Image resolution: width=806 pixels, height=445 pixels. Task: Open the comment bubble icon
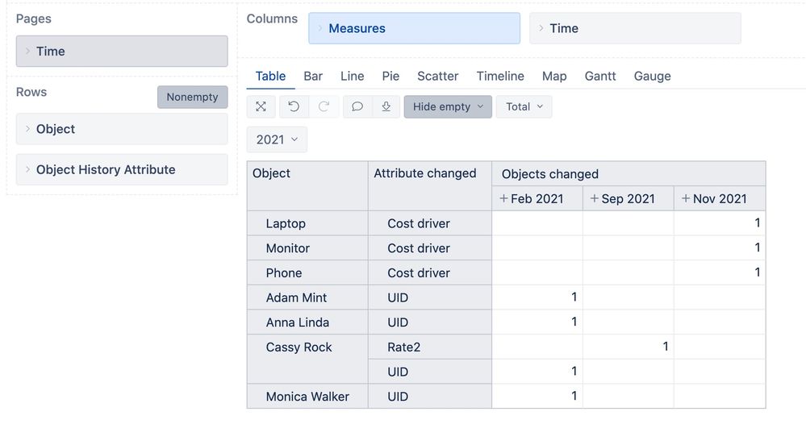357,106
